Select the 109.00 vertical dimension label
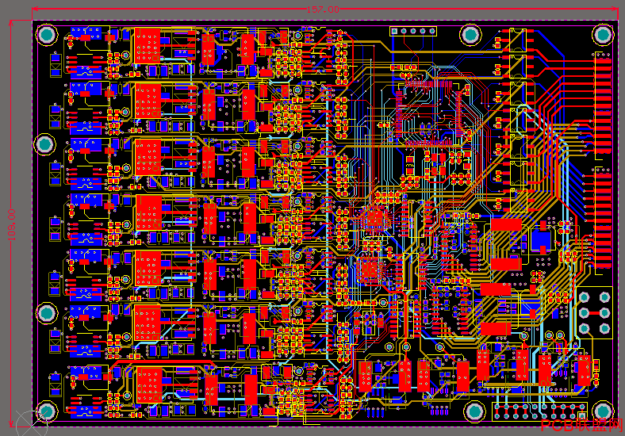 12,225
